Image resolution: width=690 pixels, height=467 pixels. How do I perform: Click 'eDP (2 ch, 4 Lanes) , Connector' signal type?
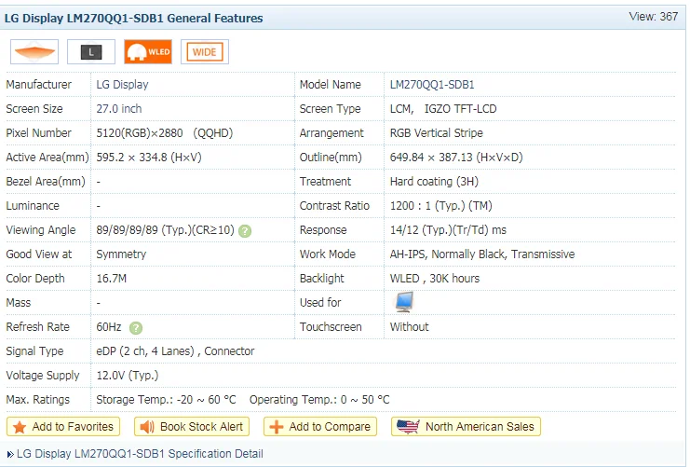point(175,351)
